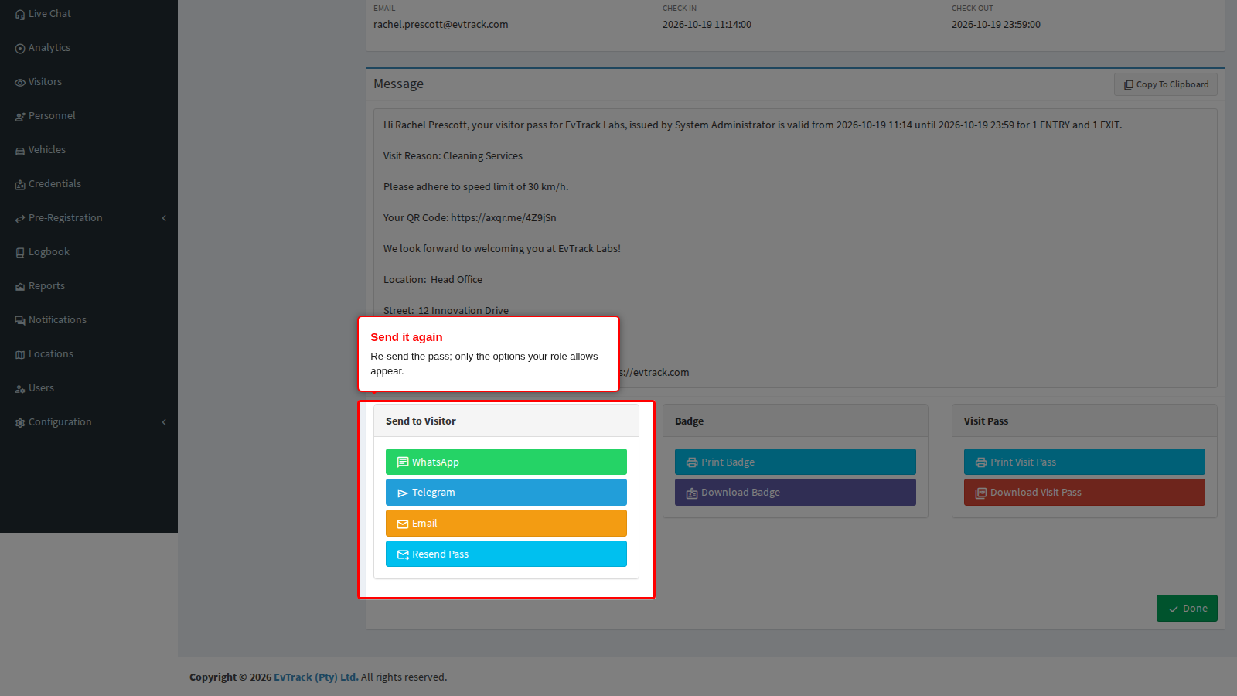Click the Locations map icon
The height and width of the screenshot is (696, 1237).
(20, 354)
